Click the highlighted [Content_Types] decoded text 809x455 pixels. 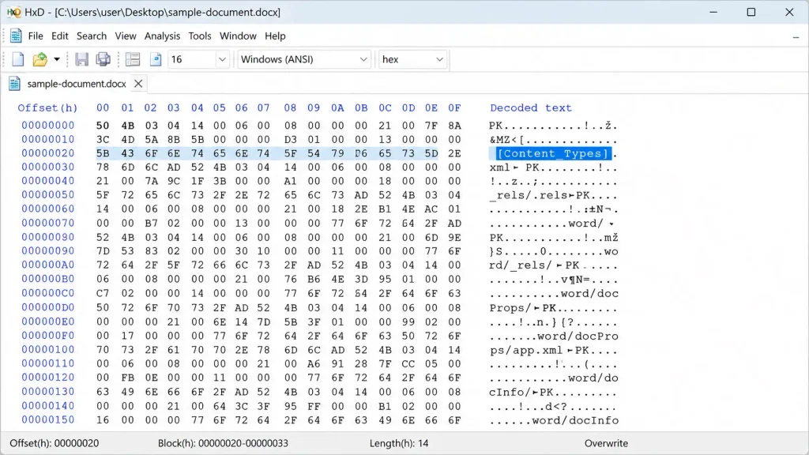tap(553, 153)
